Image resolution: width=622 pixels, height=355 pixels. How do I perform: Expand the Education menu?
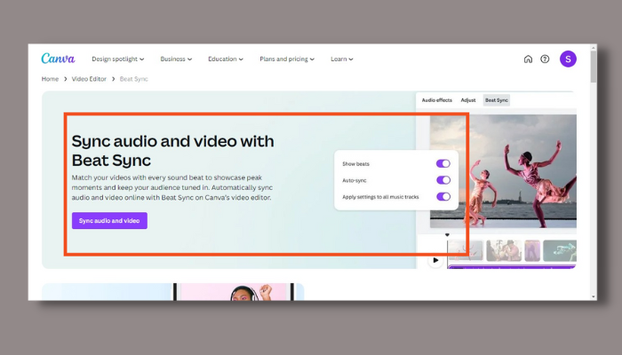(x=226, y=59)
